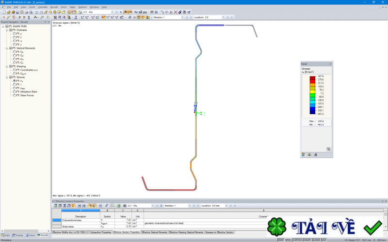The image size is (388, 242).
Task: Click the Excel export icon in table toolbar
Action: click(118, 206)
